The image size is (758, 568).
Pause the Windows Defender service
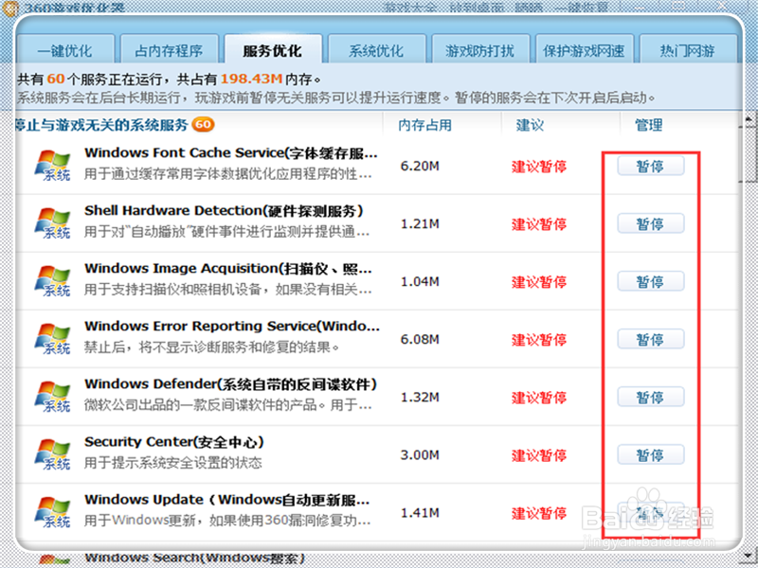(x=650, y=397)
